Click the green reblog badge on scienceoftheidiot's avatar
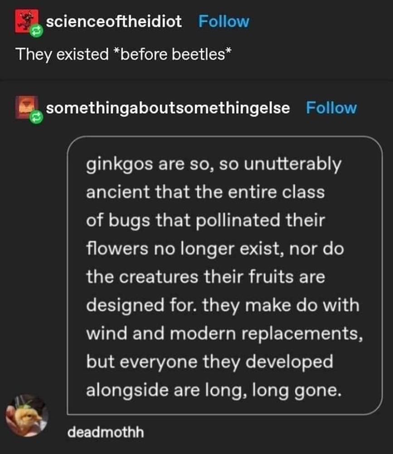Image resolution: width=393 pixels, height=454 pixels. pyautogui.click(x=37, y=31)
